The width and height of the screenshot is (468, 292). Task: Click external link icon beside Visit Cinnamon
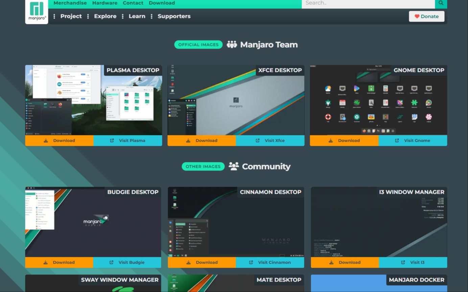point(251,262)
